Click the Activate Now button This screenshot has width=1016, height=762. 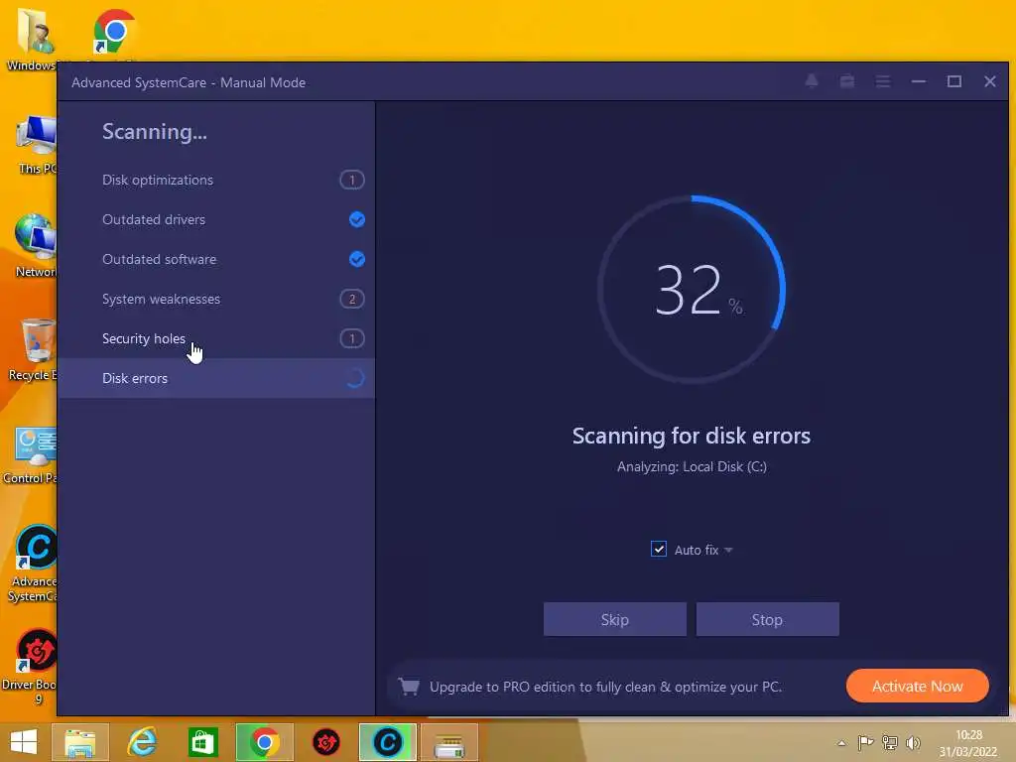(918, 687)
